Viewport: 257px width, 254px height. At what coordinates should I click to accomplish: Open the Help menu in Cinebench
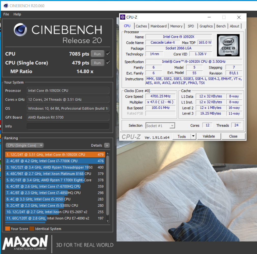click(17, 14)
